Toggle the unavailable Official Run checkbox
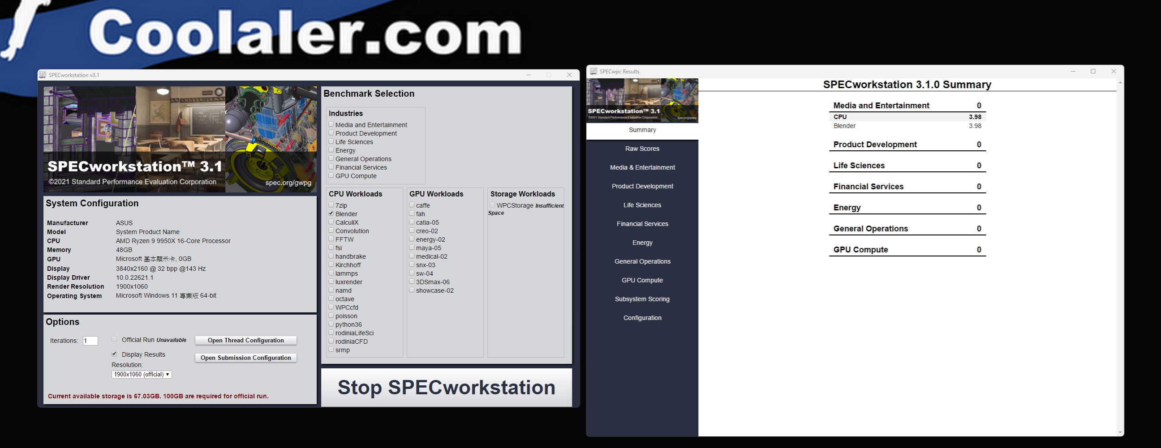Screen dimensions: 1161x448 click(x=115, y=339)
